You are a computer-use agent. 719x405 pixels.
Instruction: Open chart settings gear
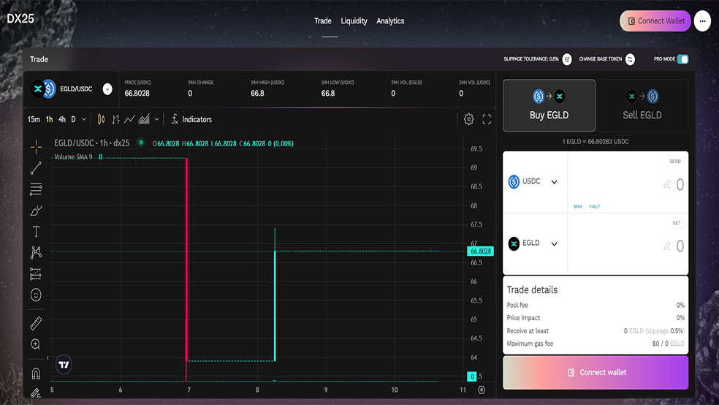[x=468, y=119]
